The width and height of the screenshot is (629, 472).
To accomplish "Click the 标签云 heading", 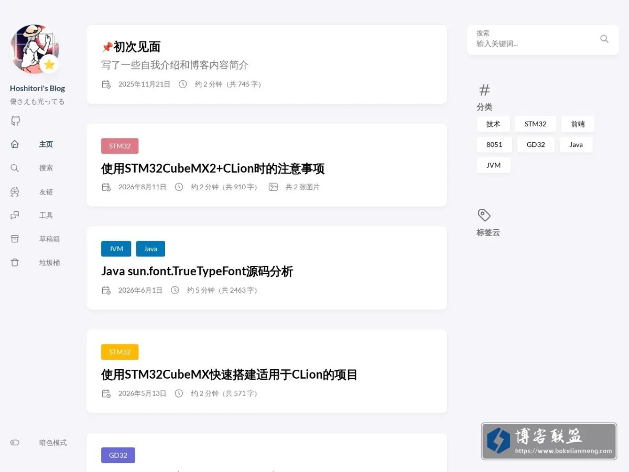I will pyautogui.click(x=488, y=232).
